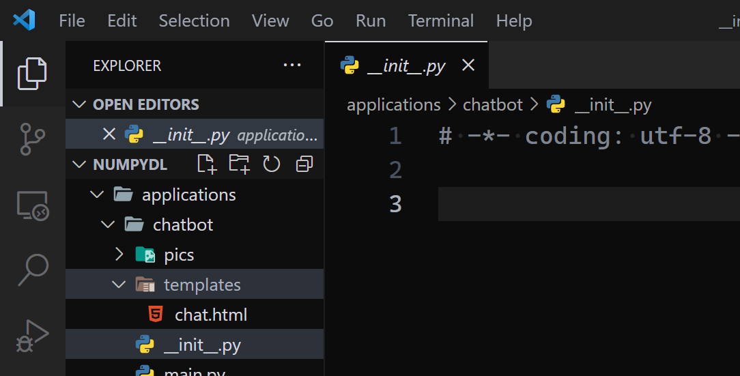Select __init__.py entry in Open Editors
The height and width of the screenshot is (376, 740).
195,134
